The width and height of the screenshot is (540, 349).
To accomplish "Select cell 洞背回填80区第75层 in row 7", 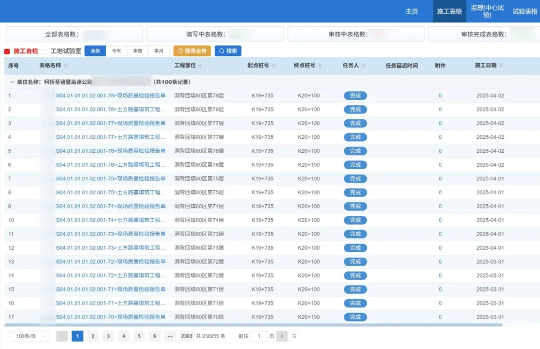I will coord(199,178).
